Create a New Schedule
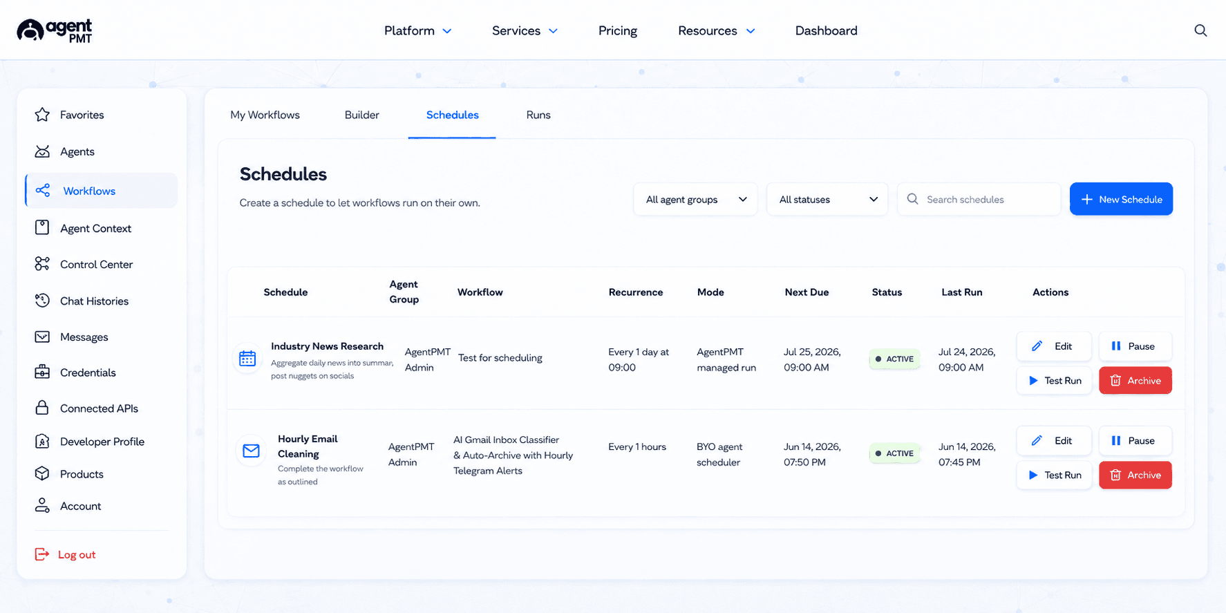This screenshot has height=613, width=1226. pos(1121,199)
